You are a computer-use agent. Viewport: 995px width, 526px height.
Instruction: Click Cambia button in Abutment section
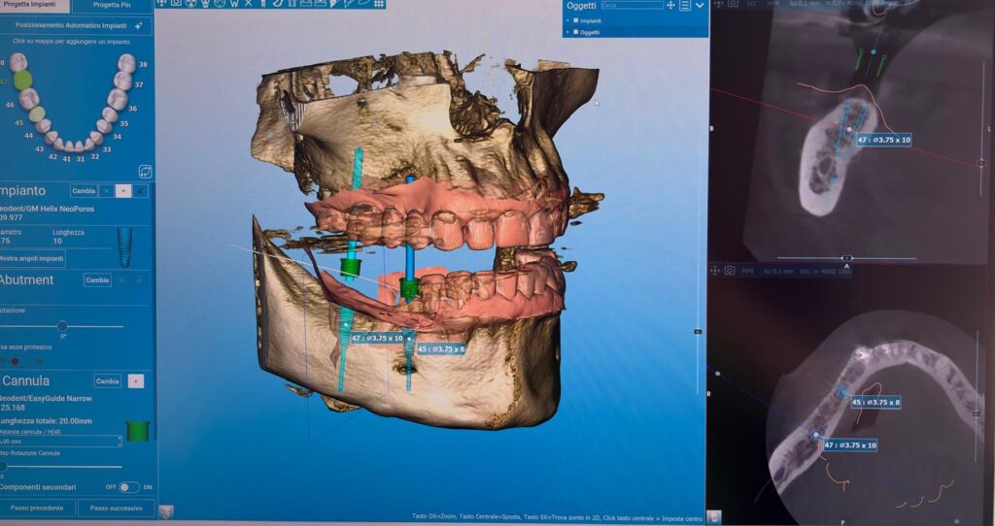click(x=97, y=280)
